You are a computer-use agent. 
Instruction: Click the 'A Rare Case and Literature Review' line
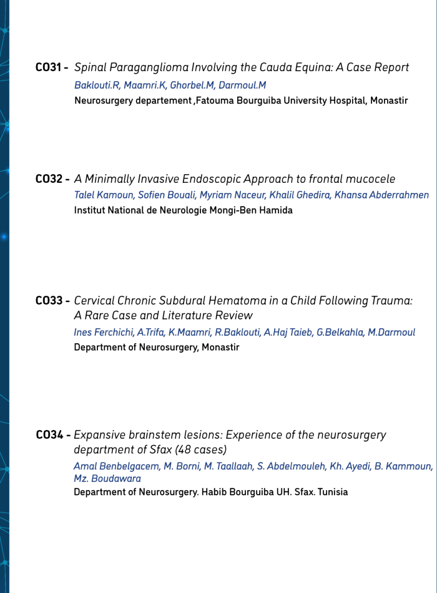[163, 316]
